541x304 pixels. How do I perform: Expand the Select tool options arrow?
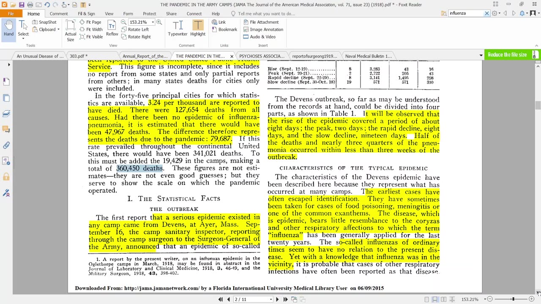(x=23, y=39)
